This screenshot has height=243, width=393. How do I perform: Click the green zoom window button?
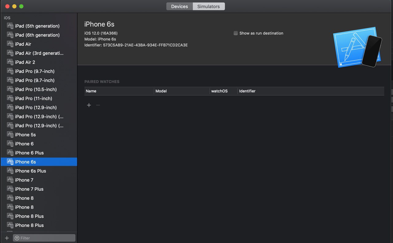21,6
